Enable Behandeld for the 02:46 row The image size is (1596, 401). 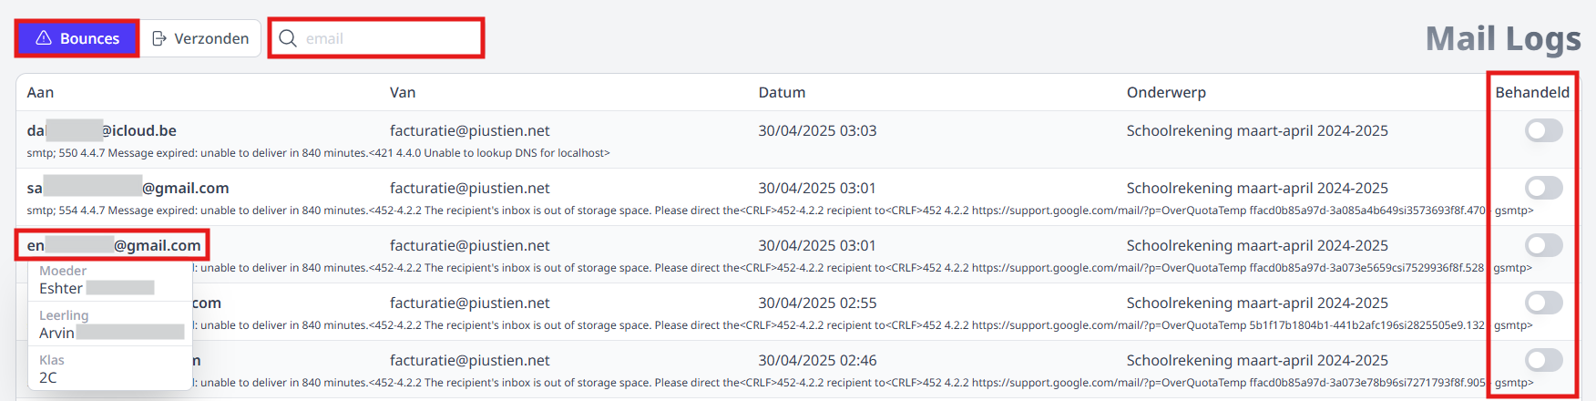coord(1544,360)
